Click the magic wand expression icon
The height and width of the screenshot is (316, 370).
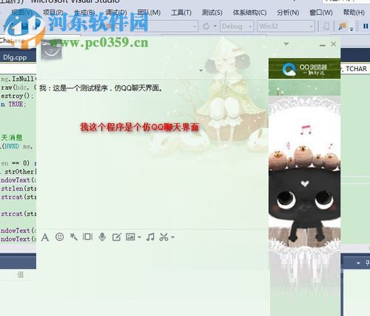[73, 237]
